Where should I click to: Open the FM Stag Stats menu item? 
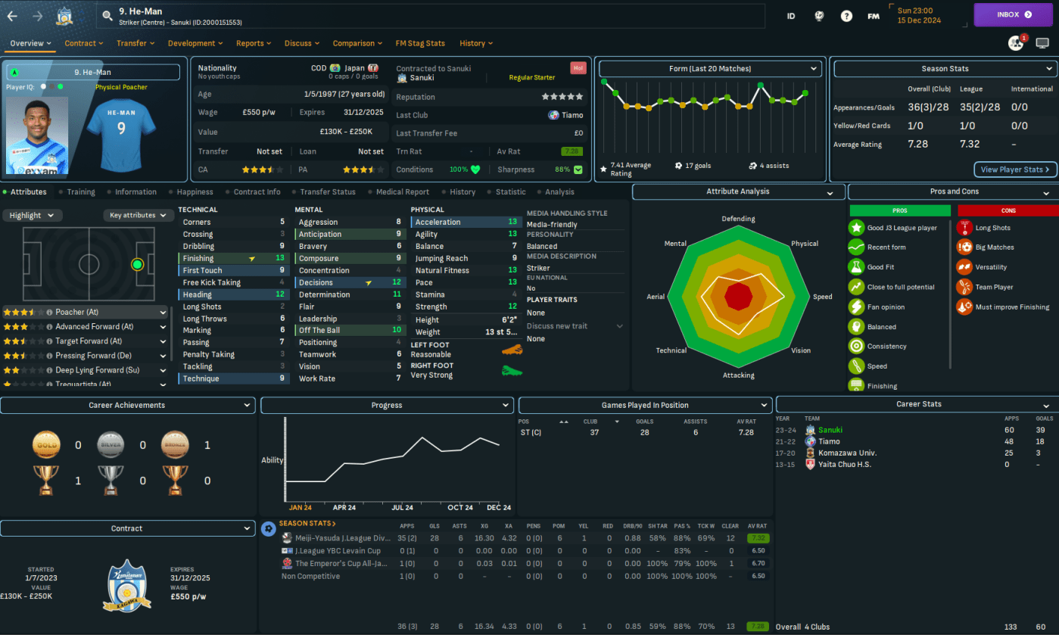pos(420,43)
